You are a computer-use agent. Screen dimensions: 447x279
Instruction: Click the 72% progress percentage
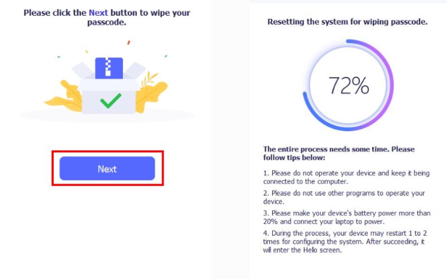tap(348, 85)
